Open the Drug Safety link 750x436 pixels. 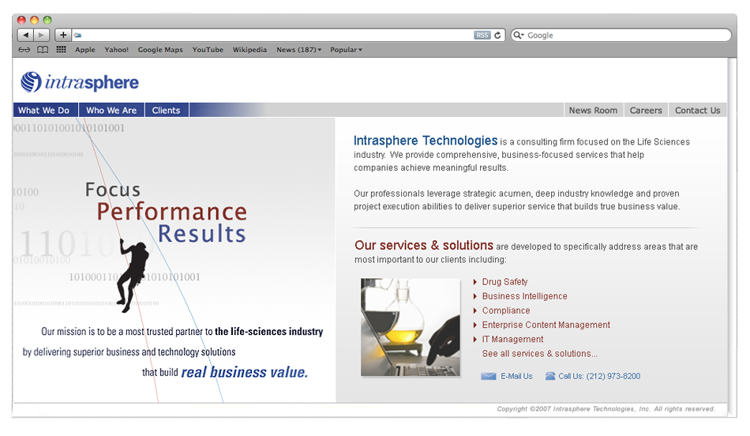pos(504,282)
